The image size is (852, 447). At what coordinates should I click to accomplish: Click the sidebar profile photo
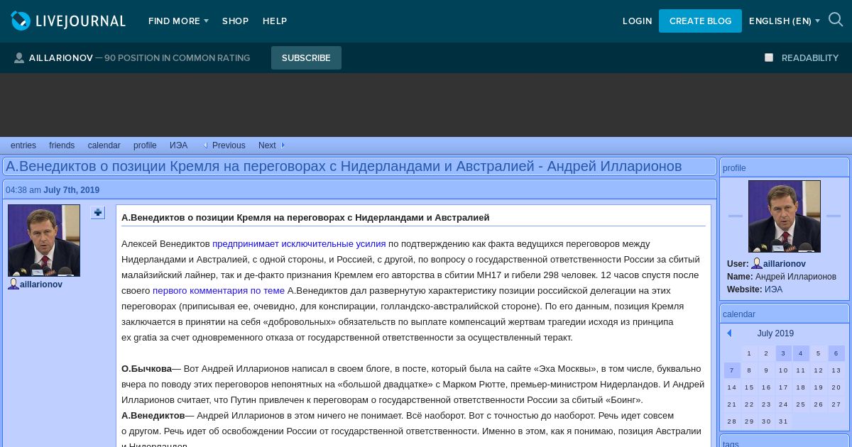point(785,216)
